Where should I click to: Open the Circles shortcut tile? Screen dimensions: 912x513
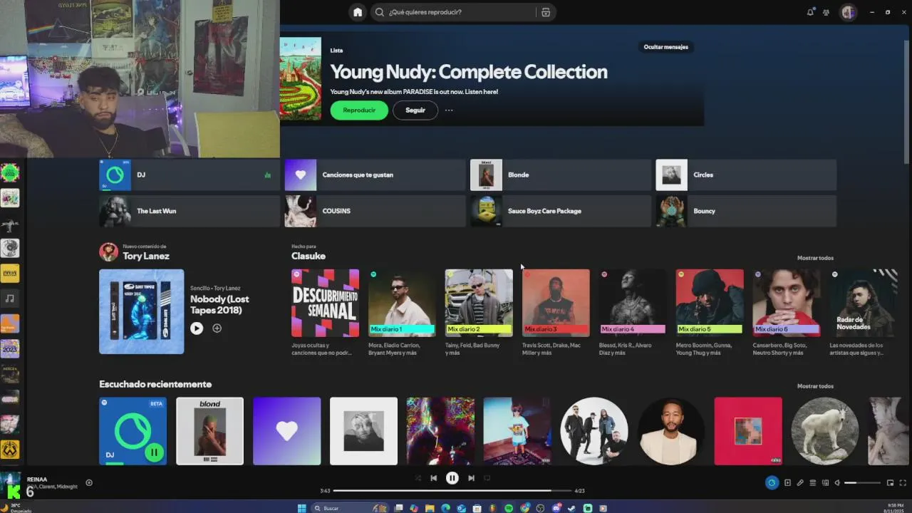746,175
